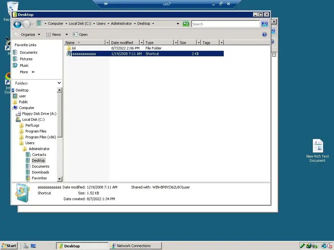The height and width of the screenshot is (250, 334).
Task: Expand dropdown arrow after Desktop breadcrumb
Action: click(153, 23)
